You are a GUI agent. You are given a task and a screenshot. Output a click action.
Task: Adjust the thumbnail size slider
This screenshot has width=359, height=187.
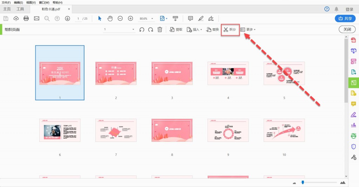tap(303, 182)
